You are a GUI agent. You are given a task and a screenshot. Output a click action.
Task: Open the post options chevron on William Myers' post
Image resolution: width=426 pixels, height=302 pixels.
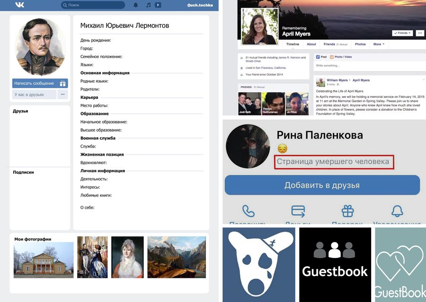[423, 80]
